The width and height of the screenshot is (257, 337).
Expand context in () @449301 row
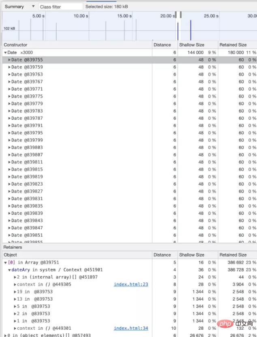[x=15, y=329]
